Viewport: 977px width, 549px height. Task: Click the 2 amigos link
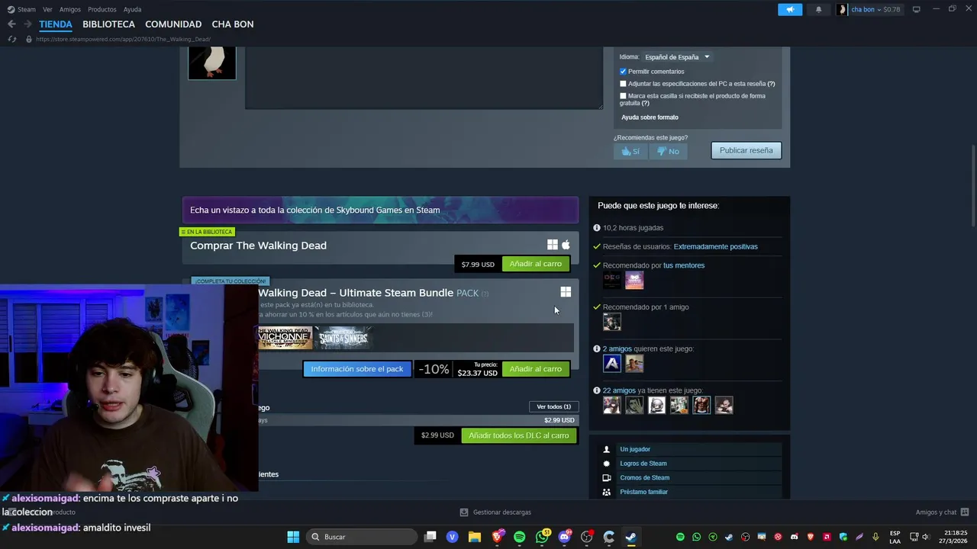pos(617,349)
